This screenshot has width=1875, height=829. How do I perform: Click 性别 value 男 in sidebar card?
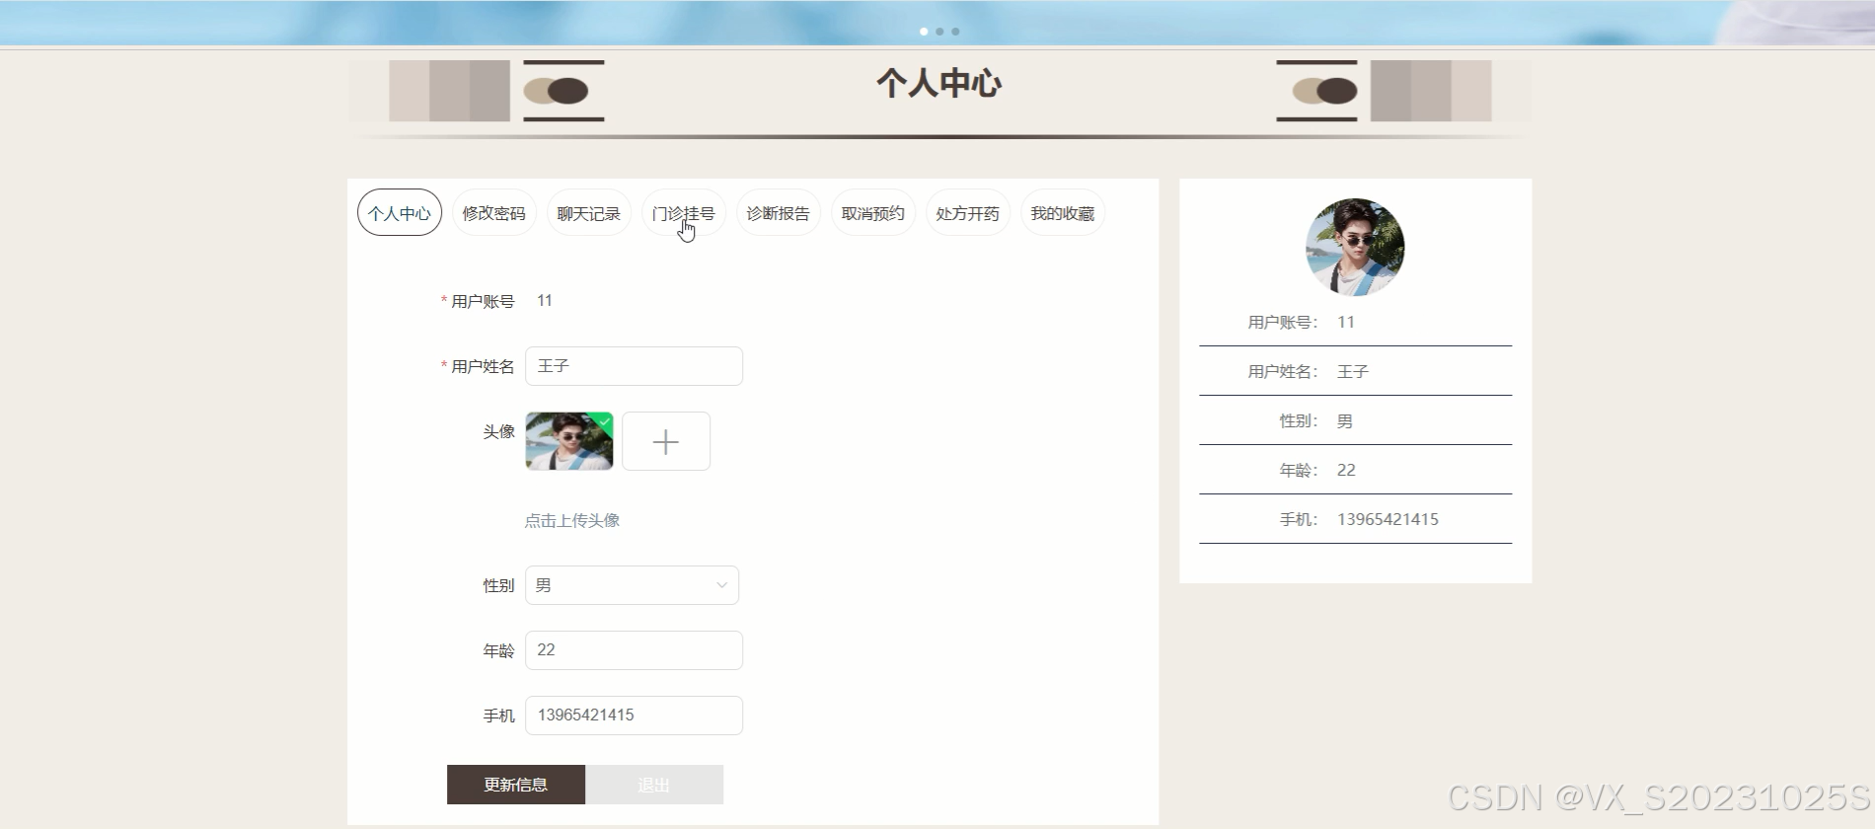coord(1345,420)
